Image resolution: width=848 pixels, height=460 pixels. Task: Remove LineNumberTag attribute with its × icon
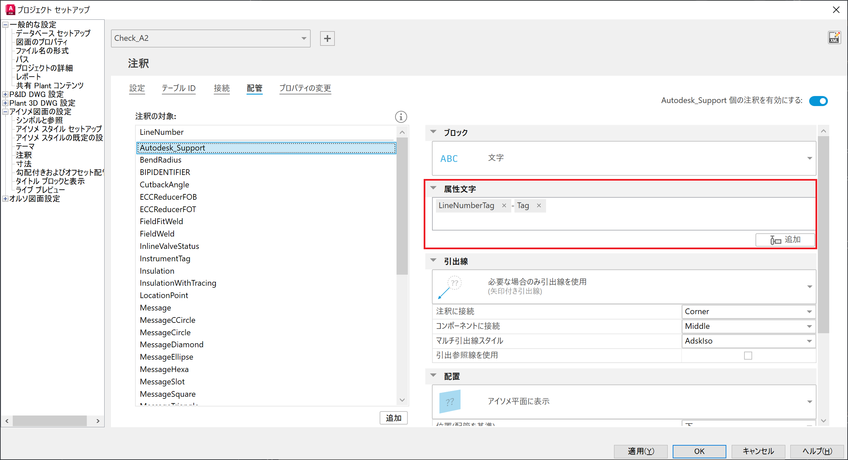point(504,205)
